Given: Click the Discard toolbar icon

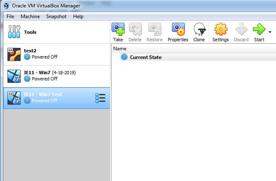Looking at the screenshot, I should tap(241, 29).
